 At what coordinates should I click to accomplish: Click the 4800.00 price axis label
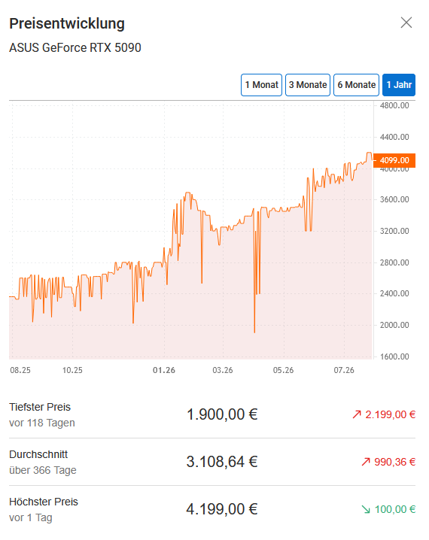click(394, 105)
